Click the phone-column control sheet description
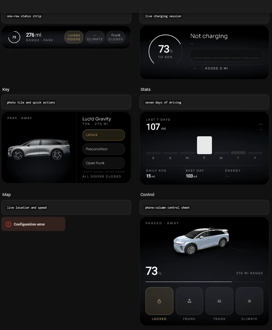This screenshot has height=330, width=272. tap(167, 208)
